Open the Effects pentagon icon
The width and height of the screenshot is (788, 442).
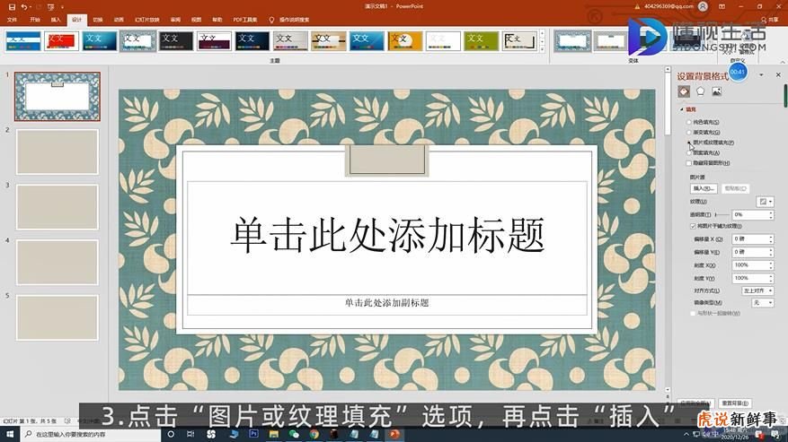pos(700,91)
